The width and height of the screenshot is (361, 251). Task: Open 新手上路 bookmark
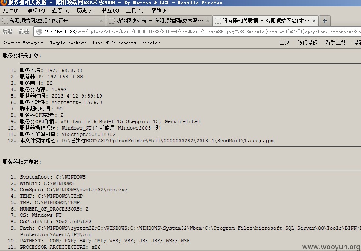(x=335, y=43)
